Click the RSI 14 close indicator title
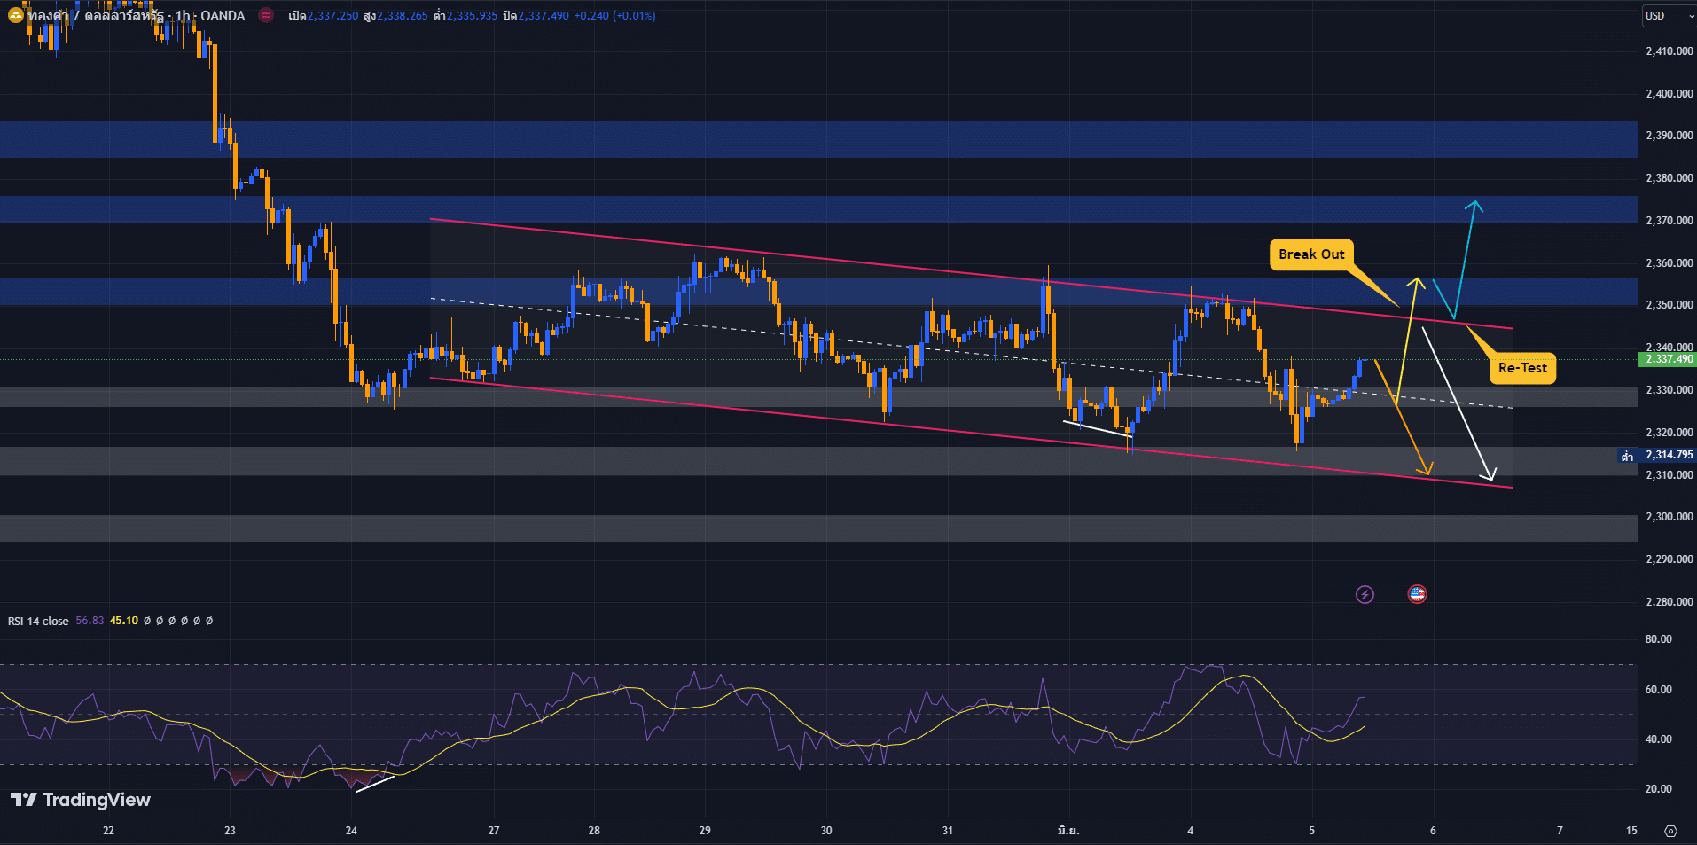The image size is (1697, 845). tap(38, 621)
